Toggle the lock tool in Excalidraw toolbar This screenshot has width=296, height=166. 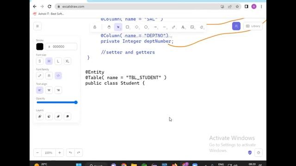click(95, 27)
